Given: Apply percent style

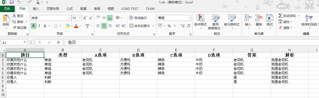Looking at the screenshot, I should [x=169, y=26].
